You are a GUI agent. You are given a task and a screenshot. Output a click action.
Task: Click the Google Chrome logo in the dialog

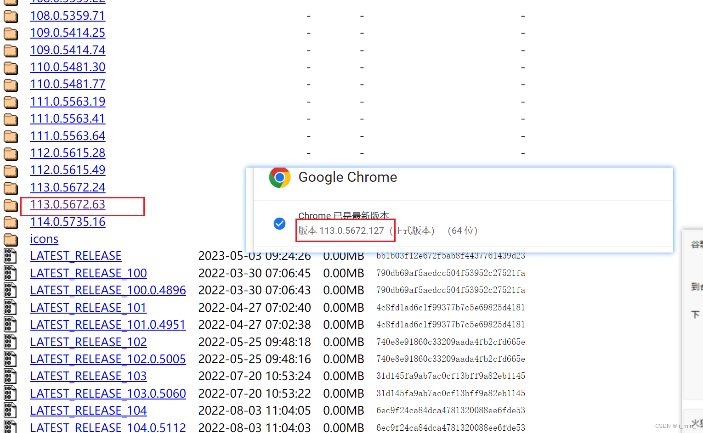pyautogui.click(x=279, y=177)
